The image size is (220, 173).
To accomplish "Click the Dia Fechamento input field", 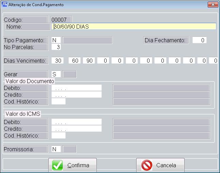I will coord(200,40).
